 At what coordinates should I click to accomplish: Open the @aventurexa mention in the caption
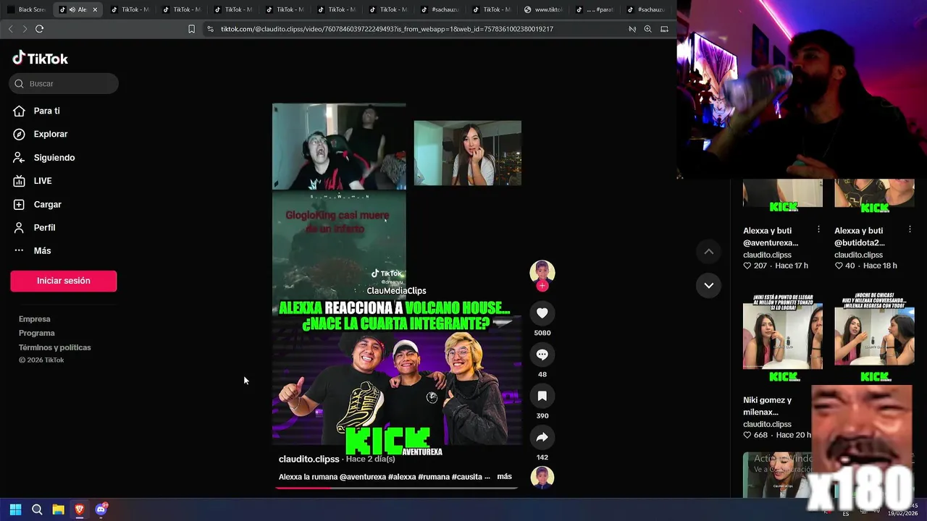point(363,477)
